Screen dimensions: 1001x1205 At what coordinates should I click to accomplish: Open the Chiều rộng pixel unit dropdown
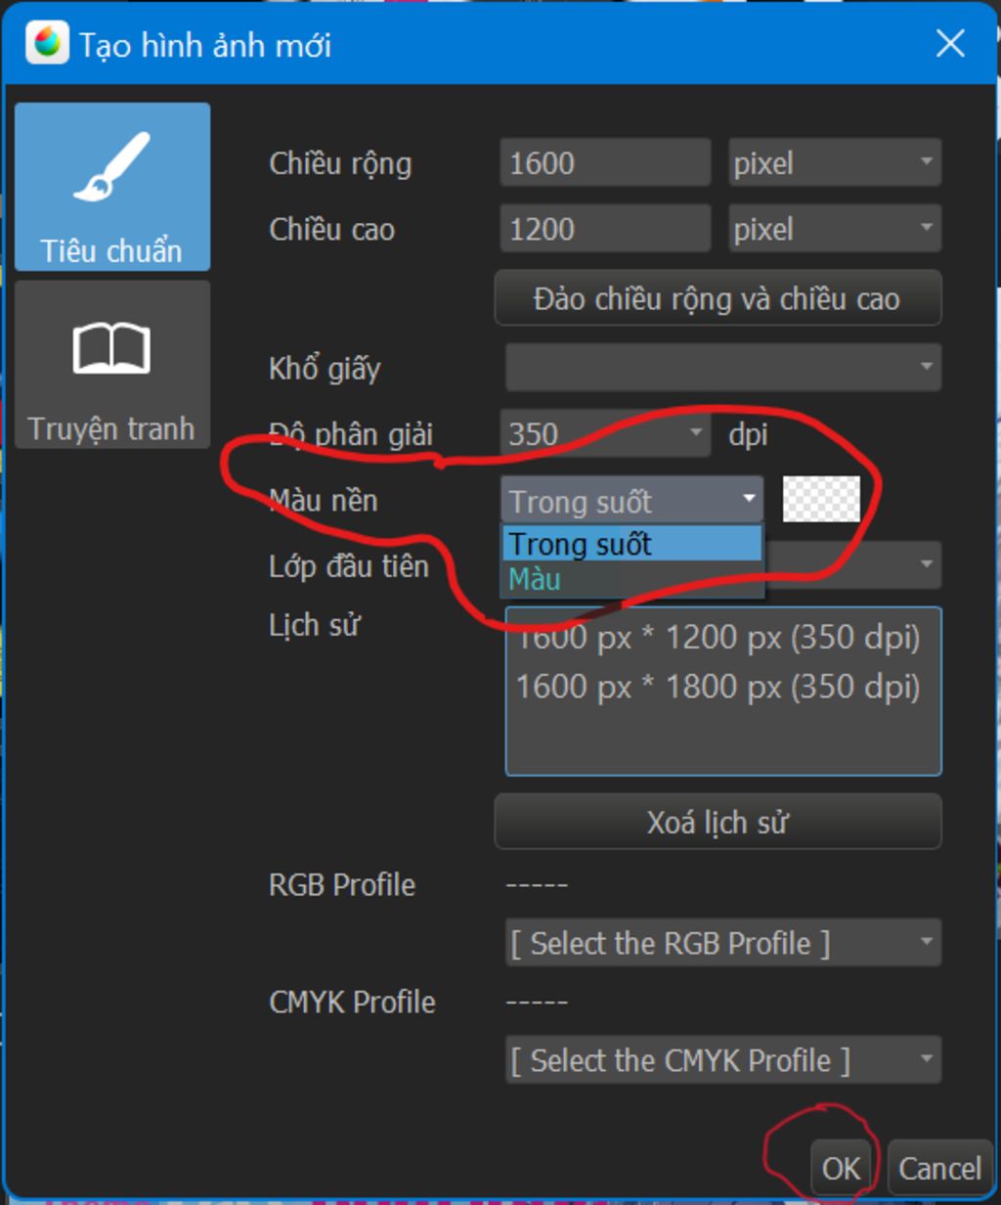pyautogui.click(x=835, y=162)
